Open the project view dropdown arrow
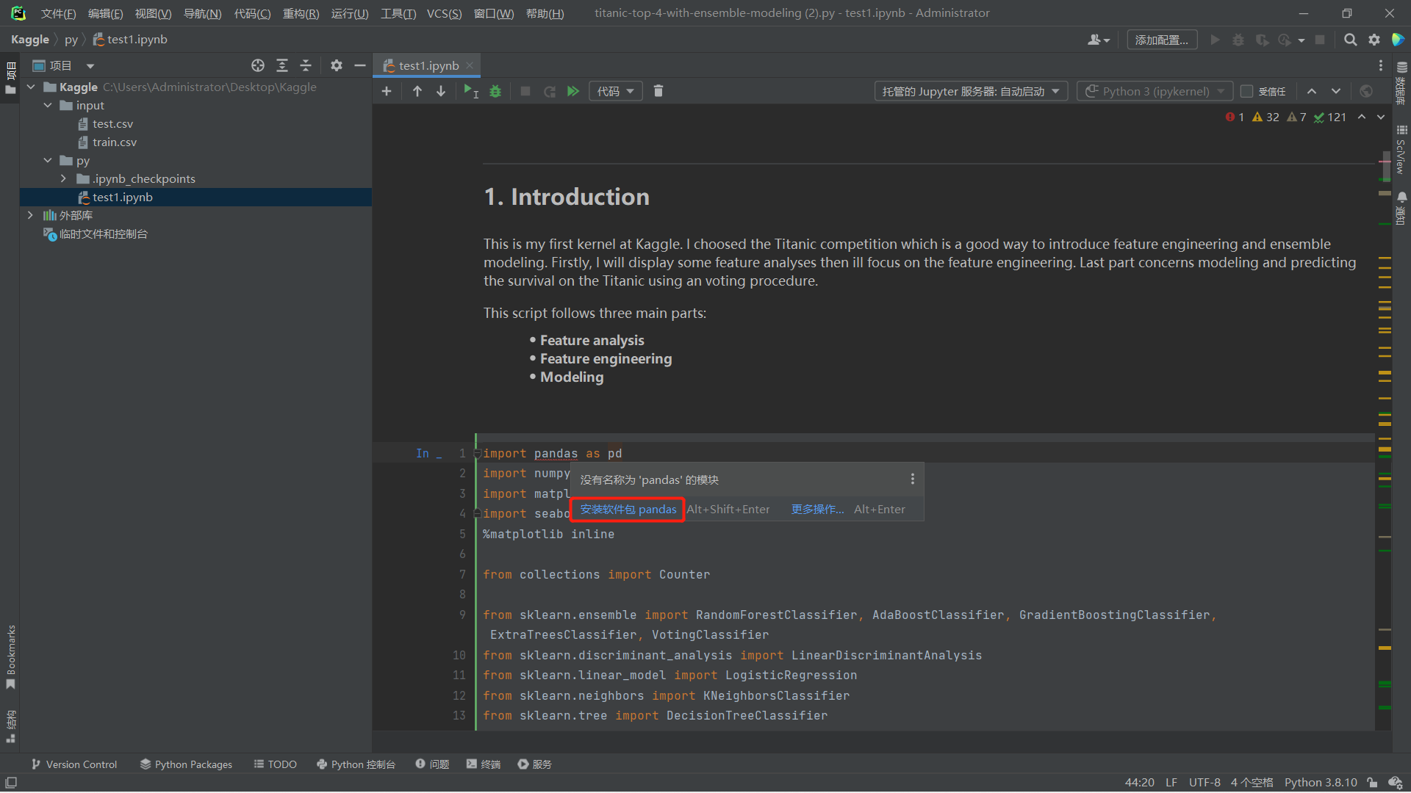Viewport: 1411px width, 793px height. point(90,65)
